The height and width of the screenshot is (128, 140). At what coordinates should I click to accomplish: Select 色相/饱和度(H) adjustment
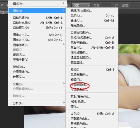(92, 37)
